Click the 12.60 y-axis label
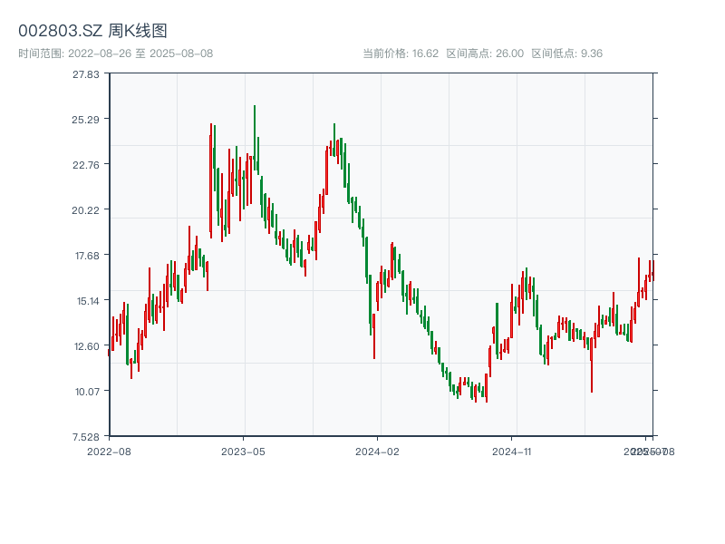 [x=87, y=346]
